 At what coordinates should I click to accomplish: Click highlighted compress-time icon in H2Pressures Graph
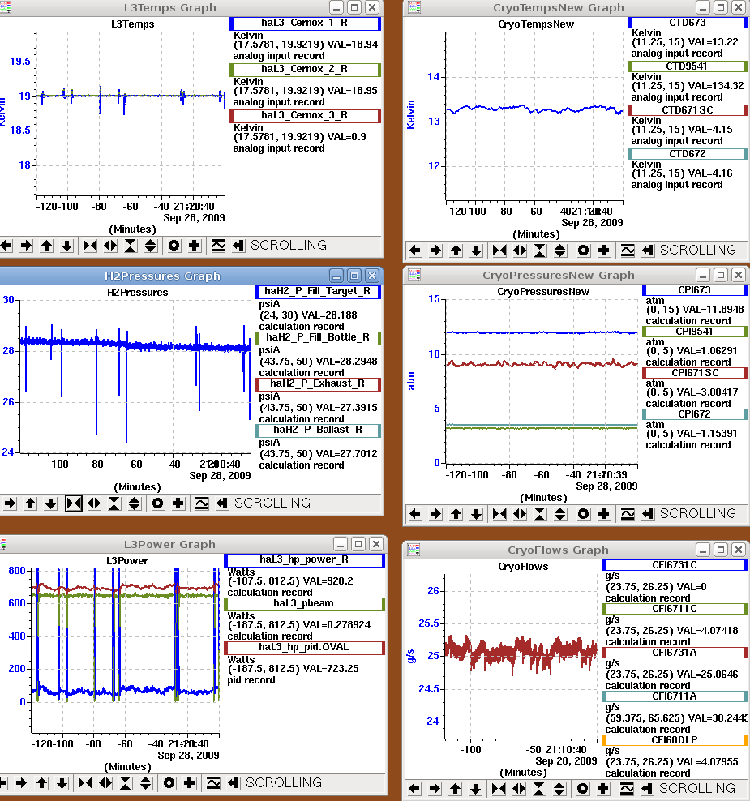tap(74, 503)
